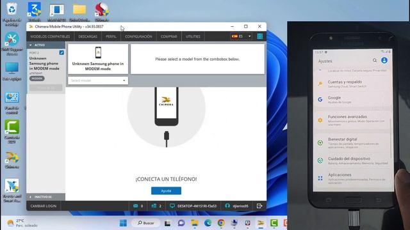The width and height of the screenshot is (410, 230).
Task: Switch to the PERFIL tab
Action: (111, 36)
